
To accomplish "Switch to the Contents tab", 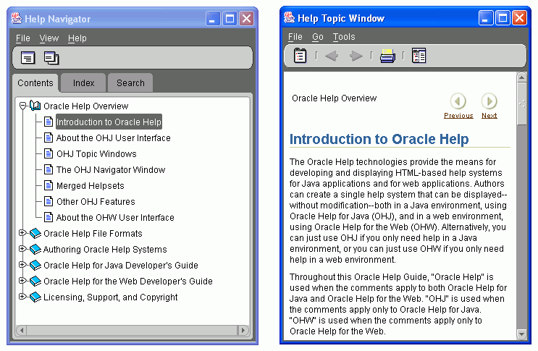I will point(35,83).
